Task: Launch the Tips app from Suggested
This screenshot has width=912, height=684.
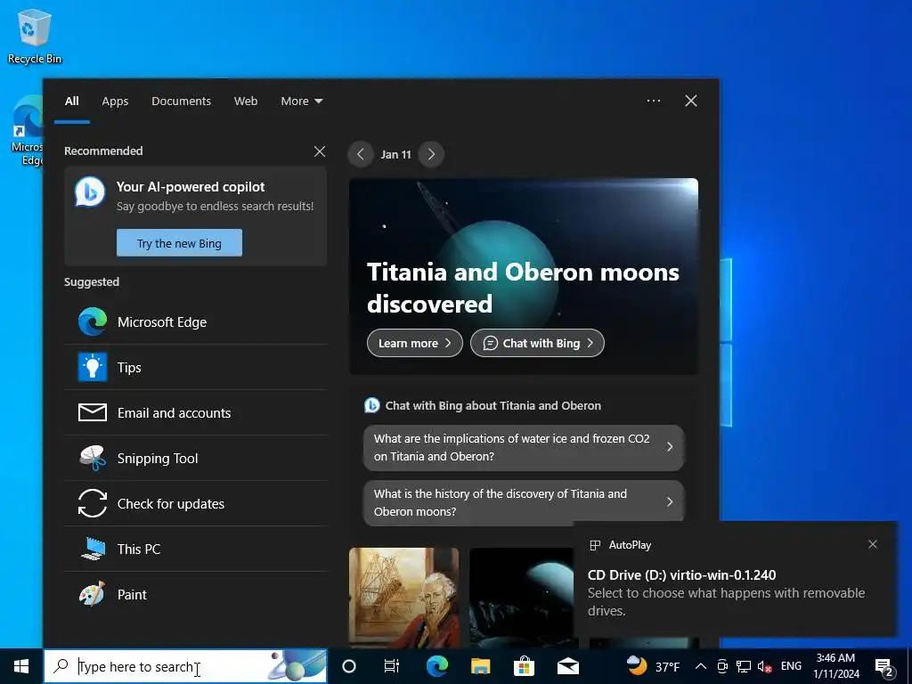Action: pos(195,368)
